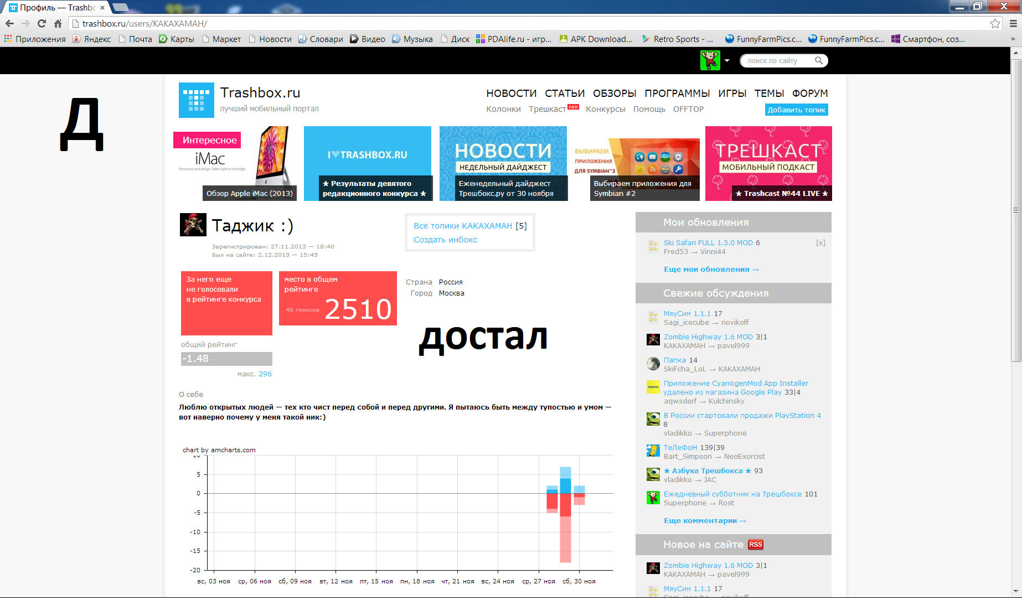1022x600 pixels.
Task: Open the Колонки submenu link
Action: (x=503, y=109)
